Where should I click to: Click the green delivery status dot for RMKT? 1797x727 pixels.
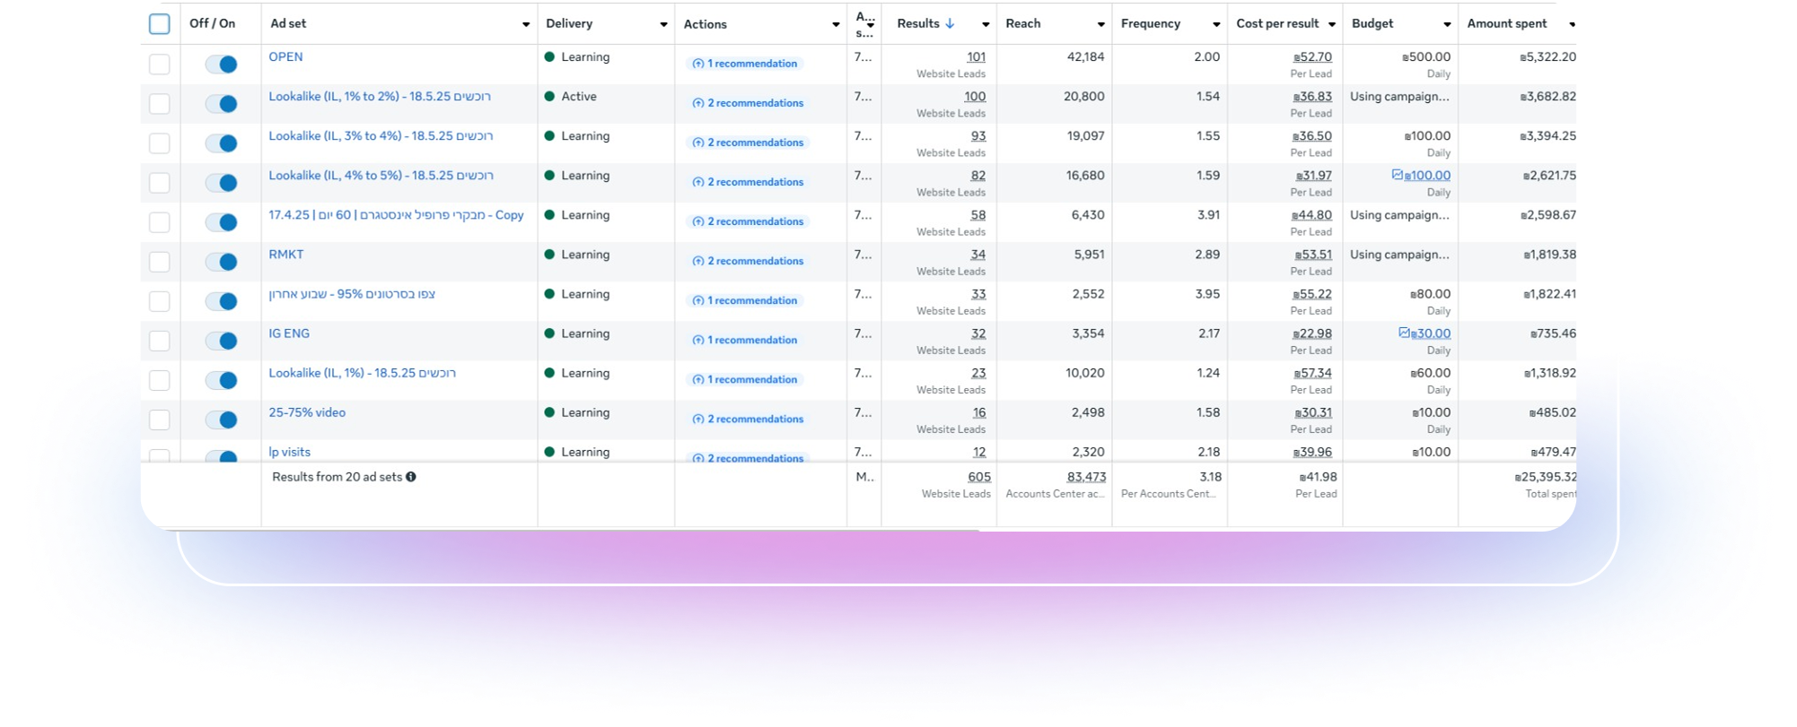[x=549, y=255]
